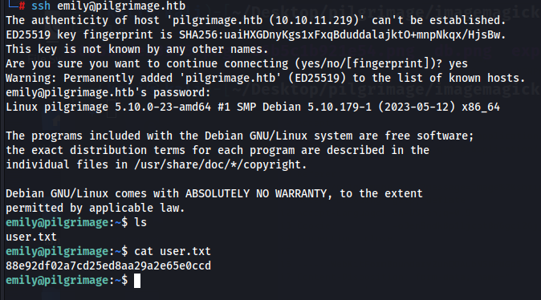Click the user flag hash 88e92df02a7cd25ed8aa29a2e65e0ccd
This screenshot has width=541, height=300.
pos(108,266)
